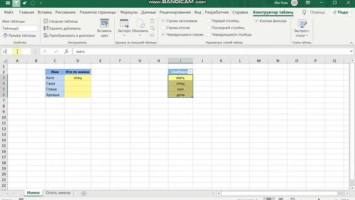Click the Помощь search field
The width and height of the screenshot is (355, 200).
click(318, 12)
